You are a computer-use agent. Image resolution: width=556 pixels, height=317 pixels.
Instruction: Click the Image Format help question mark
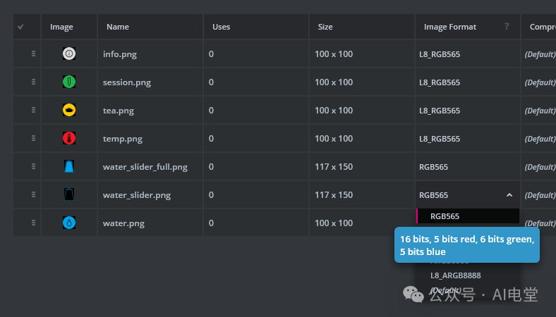507,27
